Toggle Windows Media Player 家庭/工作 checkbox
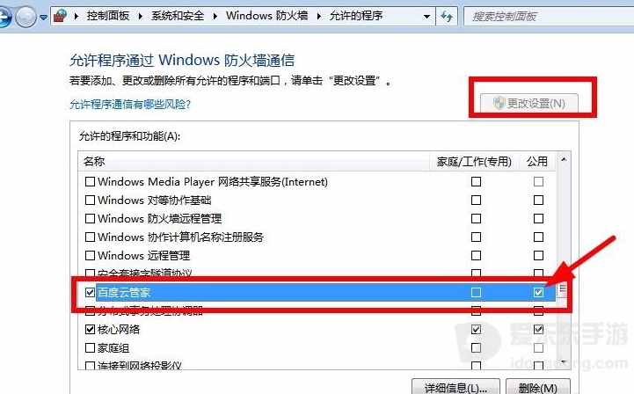The width and height of the screenshot is (634, 394). (477, 182)
